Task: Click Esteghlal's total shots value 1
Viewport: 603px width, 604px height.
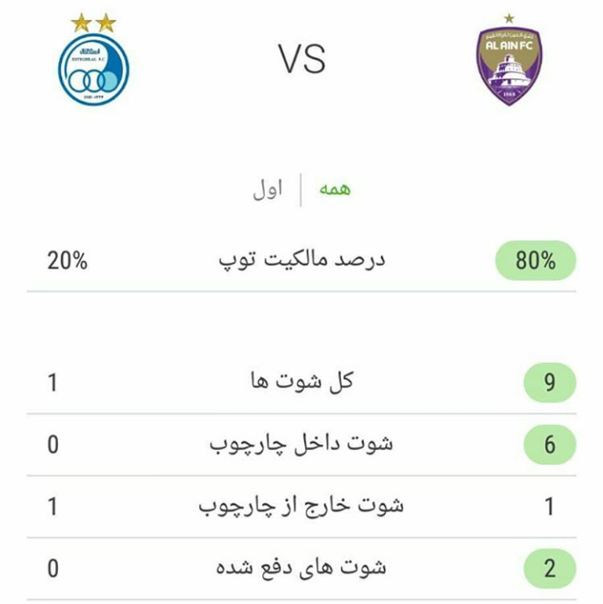Action: pyautogui.click(x=53, y=383)
